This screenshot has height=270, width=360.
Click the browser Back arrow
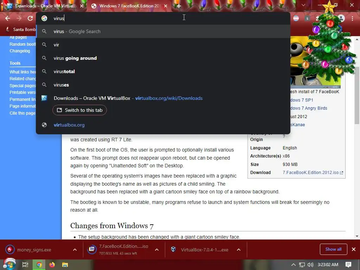point(8,18)
